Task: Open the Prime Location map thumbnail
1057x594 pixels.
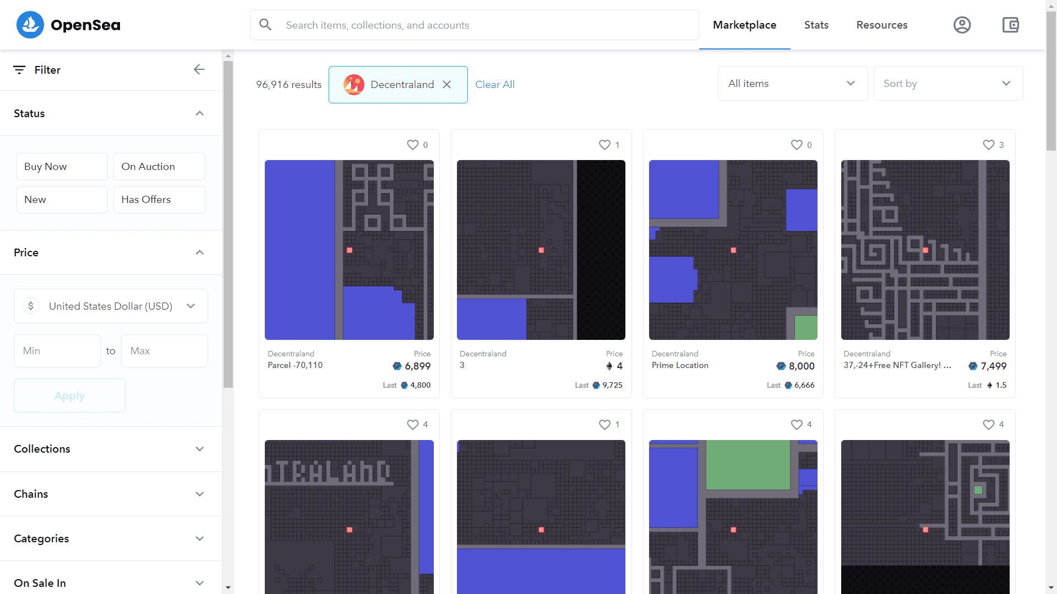Action: pyautogui.click(x=733, y=250)
